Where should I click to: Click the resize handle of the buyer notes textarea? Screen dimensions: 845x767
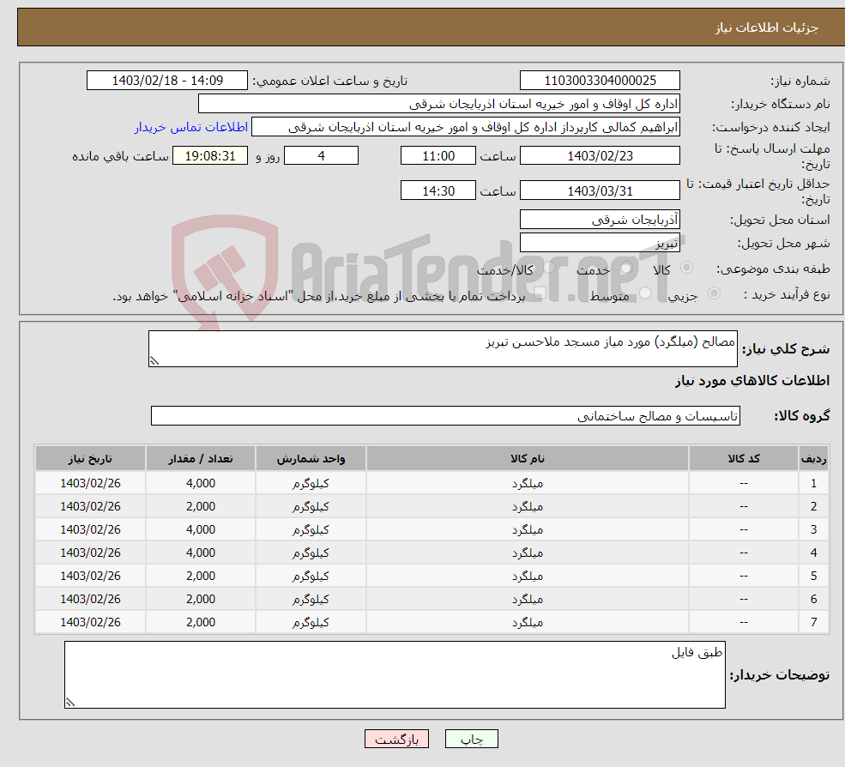(70, 702)
